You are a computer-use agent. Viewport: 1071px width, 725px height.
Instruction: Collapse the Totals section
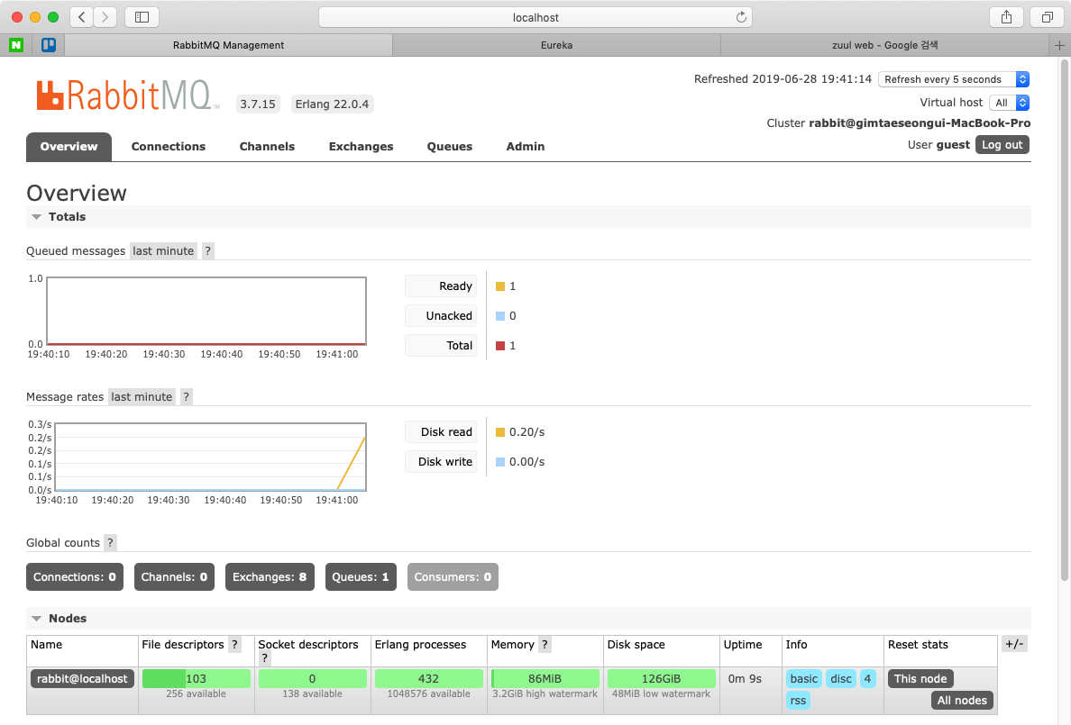[x=37, y=217]
